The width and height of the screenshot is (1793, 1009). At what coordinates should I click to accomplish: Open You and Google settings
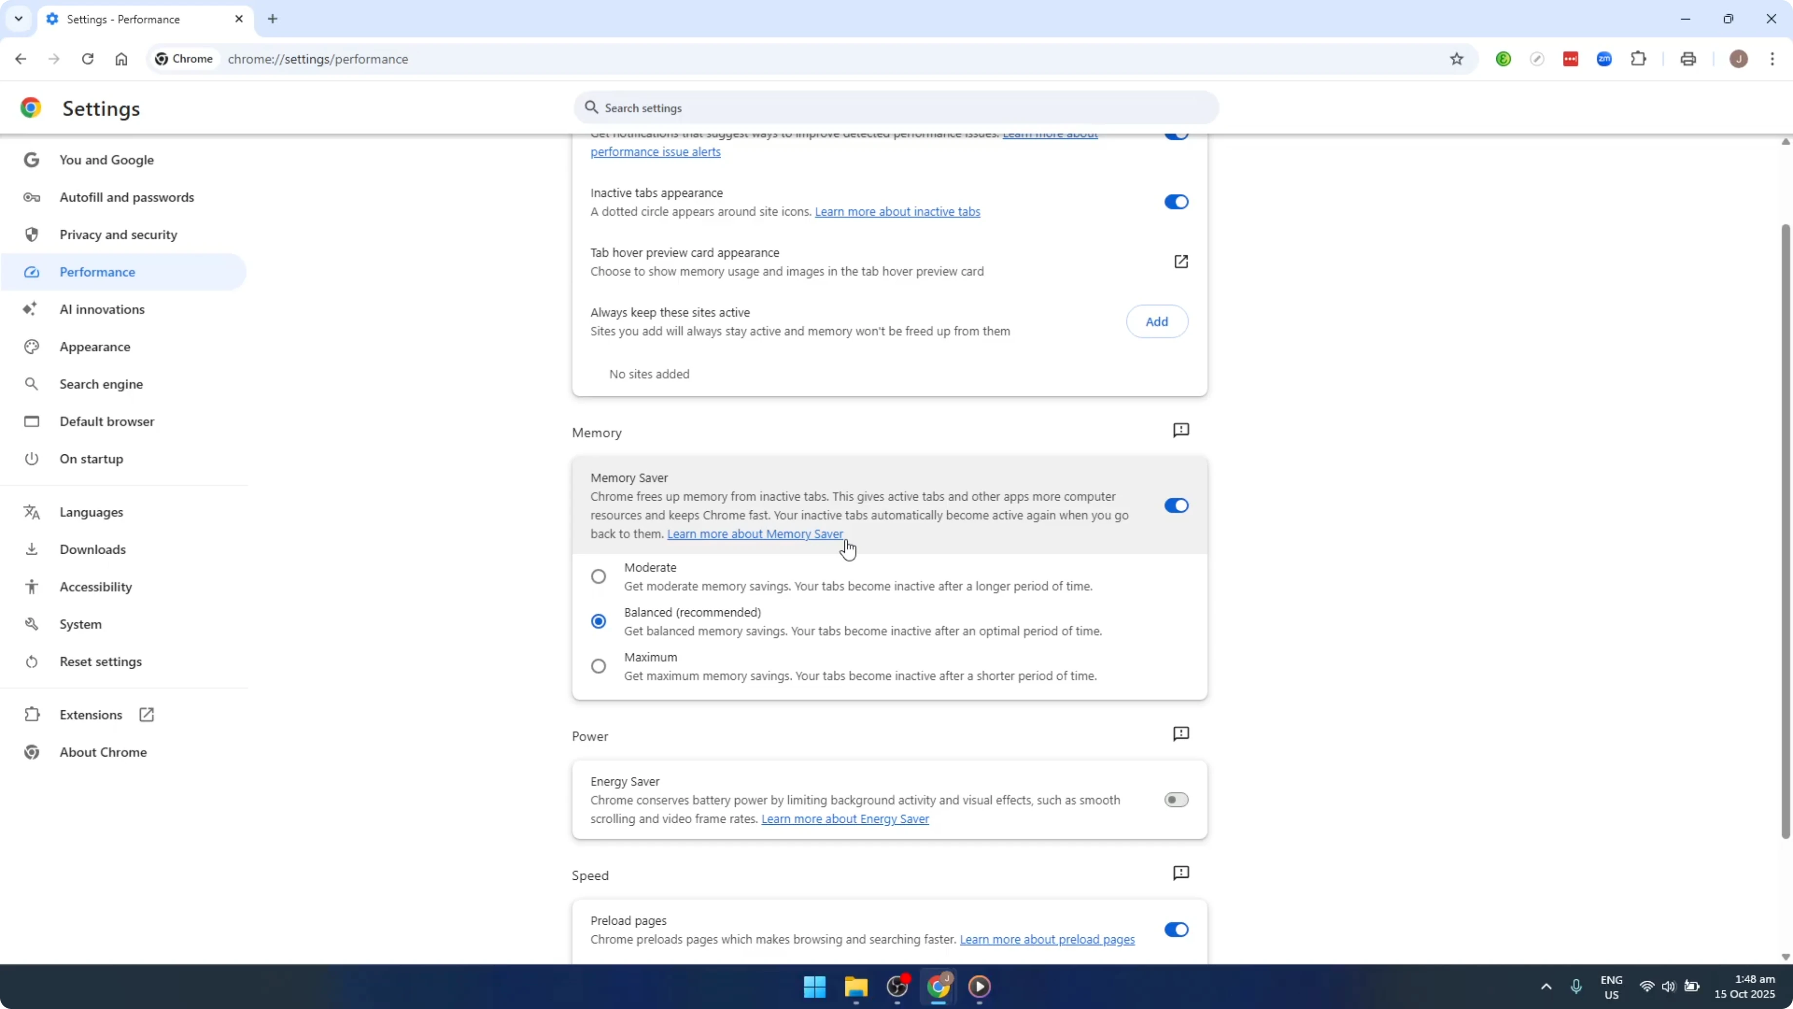click(124, 160)
